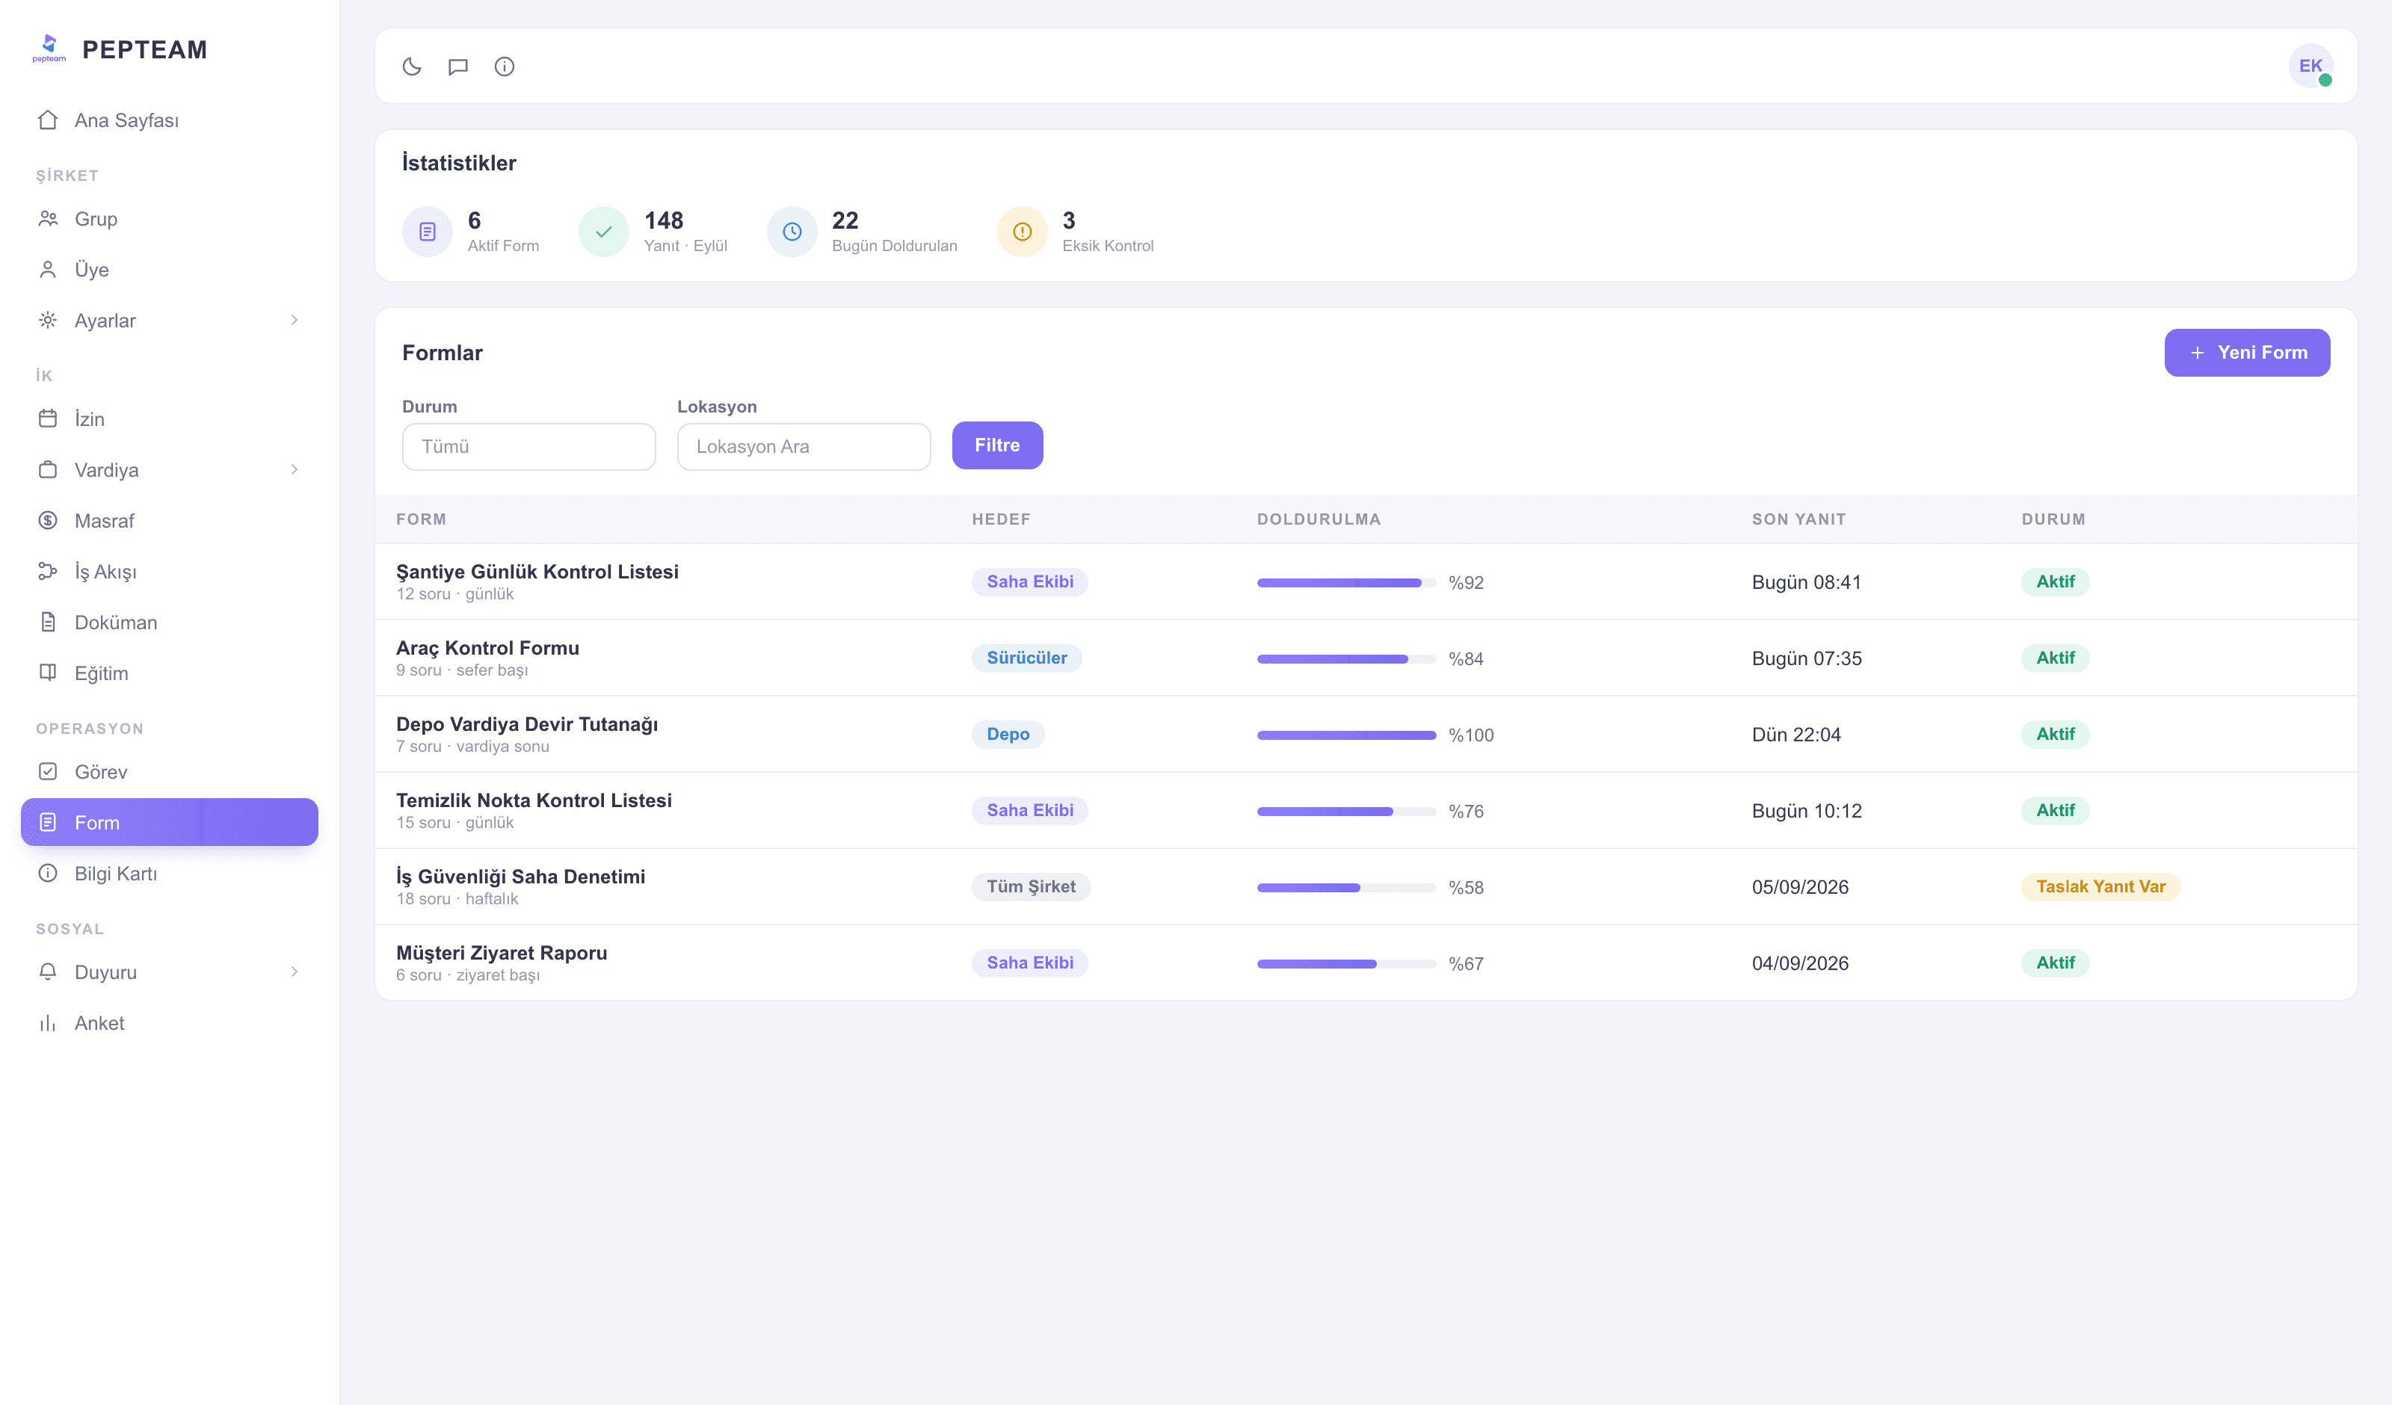Open the Durum dropdown showing Tümü
This screenshot has height=1405, width=2392.
pyautogui.click(x=528, y=446)
